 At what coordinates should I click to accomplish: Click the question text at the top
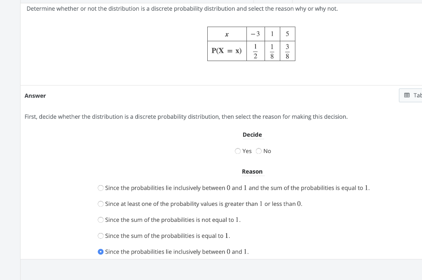click(181, 8)
